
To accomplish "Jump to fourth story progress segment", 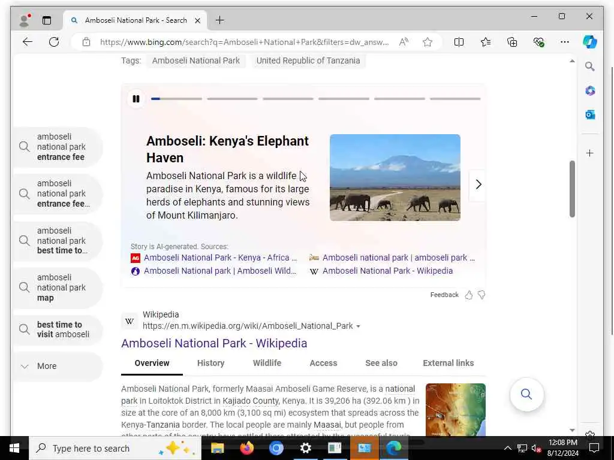I will (x=344, y=99).
